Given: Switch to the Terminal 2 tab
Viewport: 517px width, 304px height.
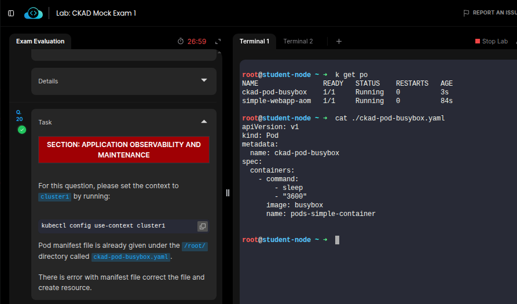Looking at the screenshot, I should click(298, 41).
